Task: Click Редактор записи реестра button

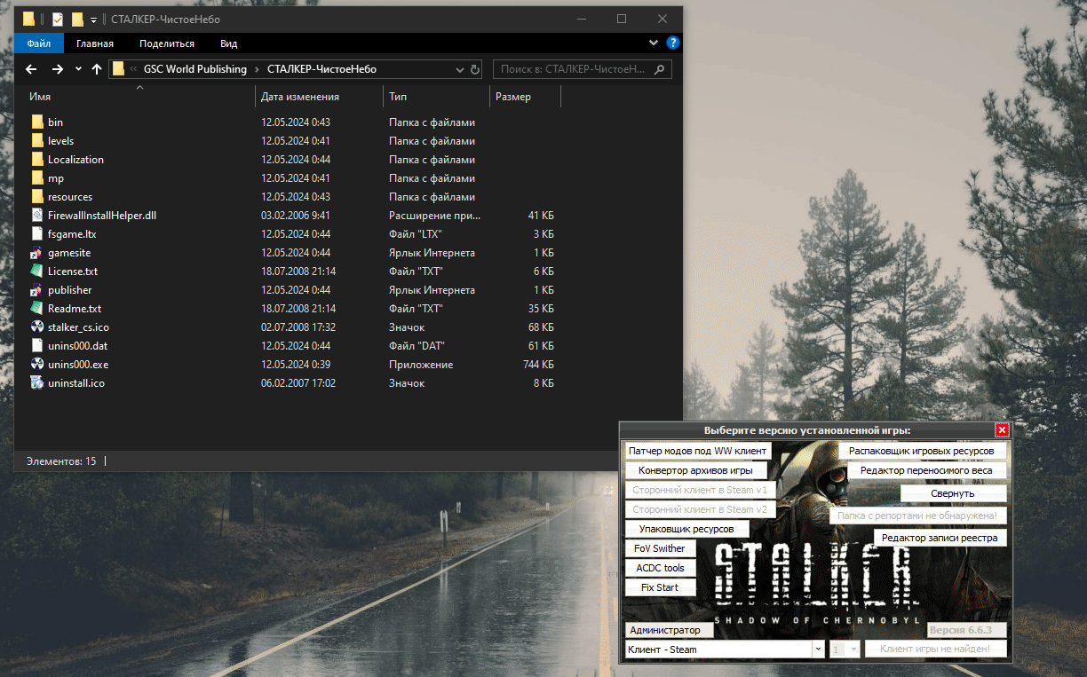Action: coord(940,538)
